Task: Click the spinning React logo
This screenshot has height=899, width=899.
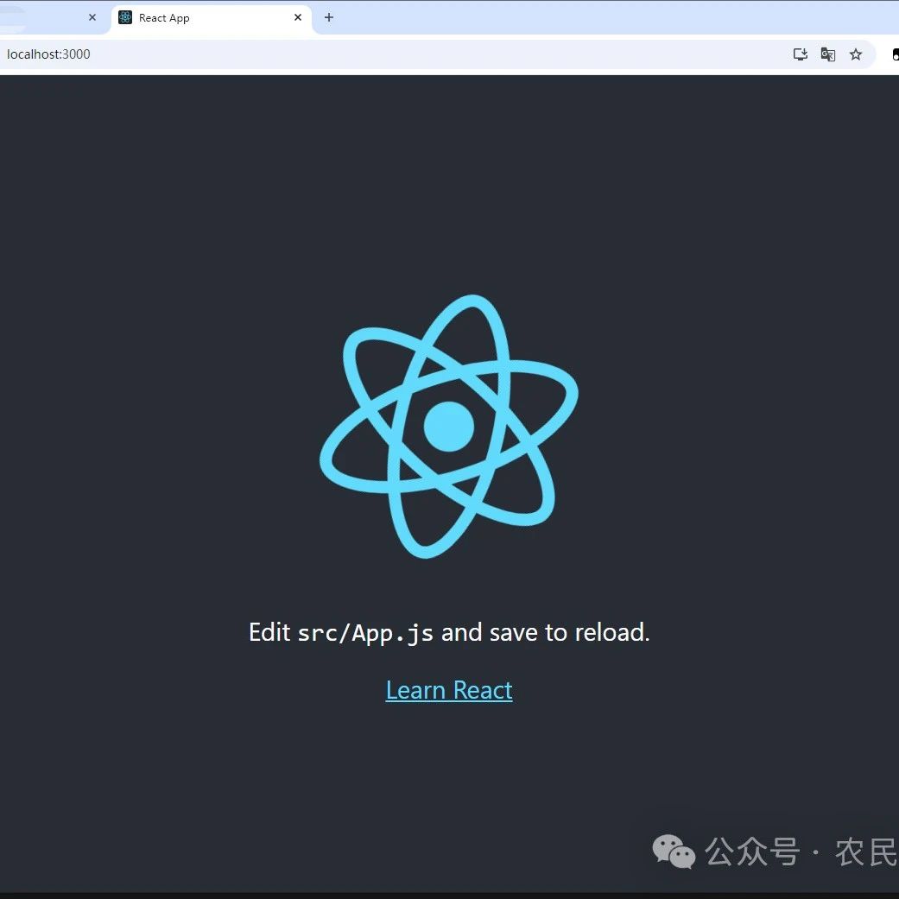Action: 449,427
